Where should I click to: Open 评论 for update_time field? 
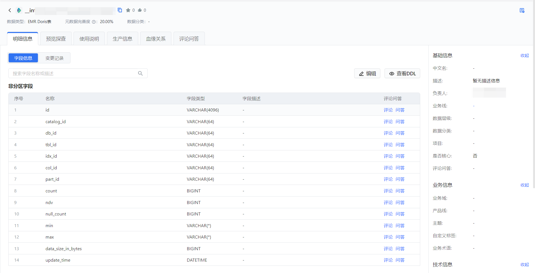click(388, 260)
